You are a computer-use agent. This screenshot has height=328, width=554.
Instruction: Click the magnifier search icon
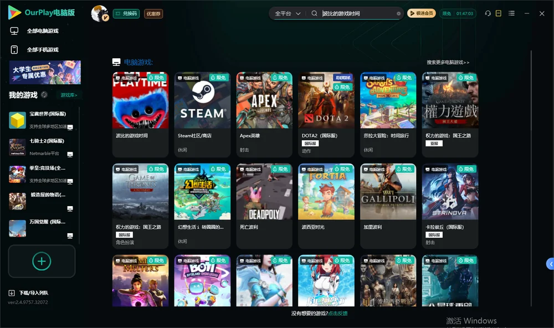pyautogui.click(x=314, y=13)
